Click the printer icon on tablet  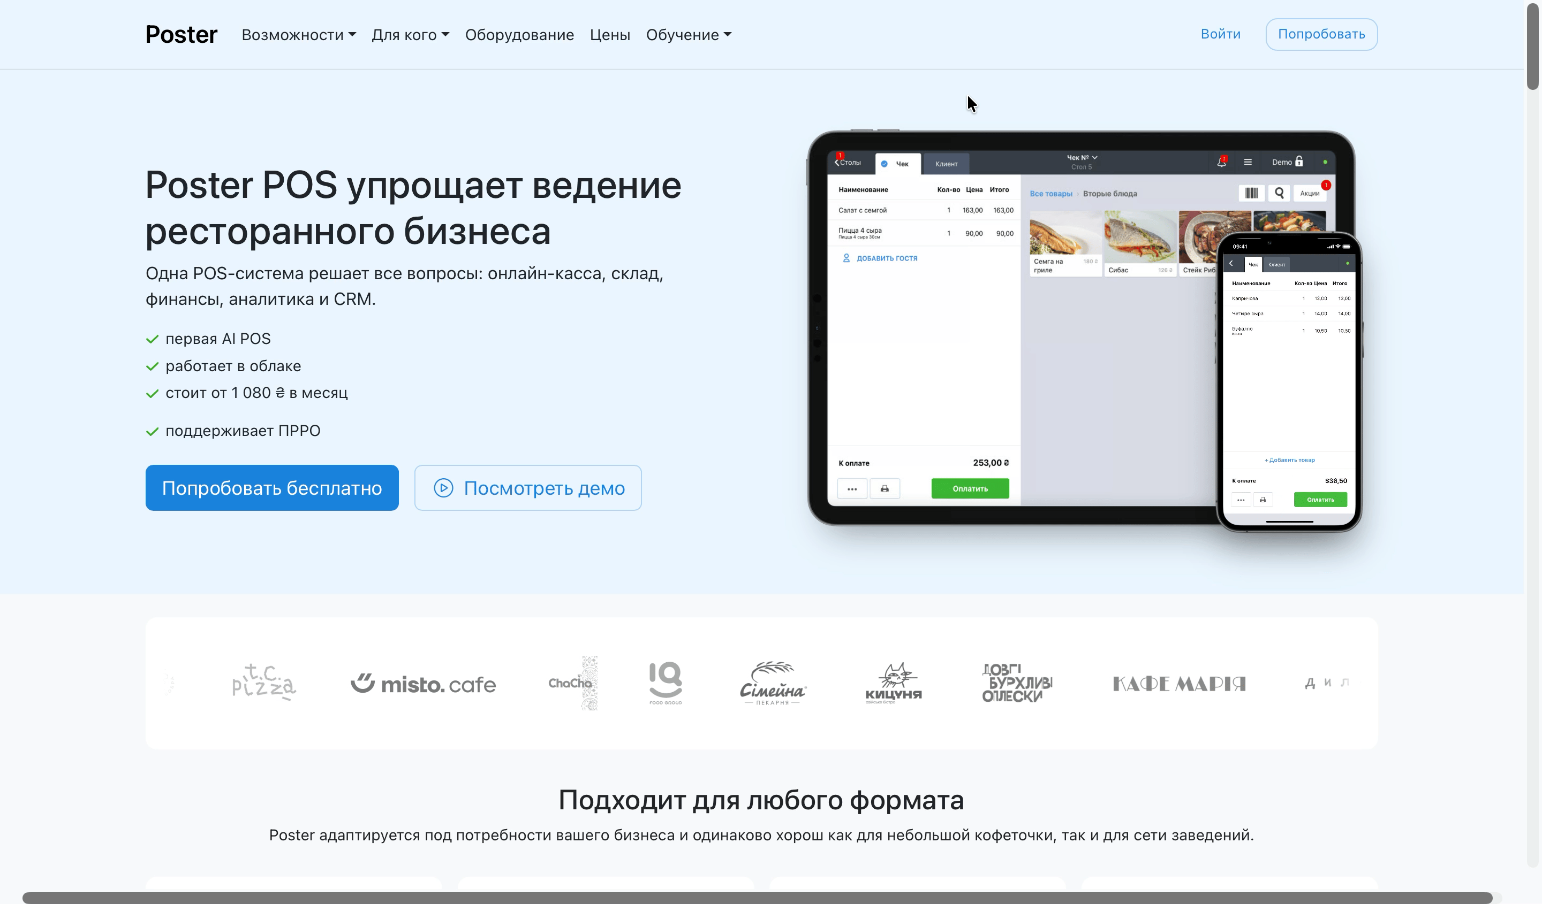[x=884, y=488]
